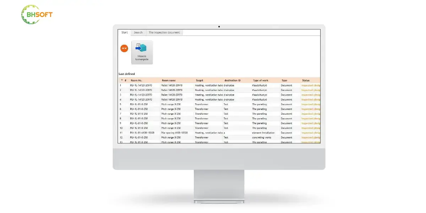The image size is (426, 213).
Task: Click concreting works cell in row 12
Action: tap(262, 137)
